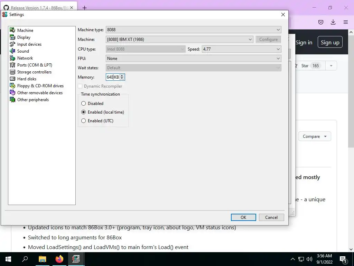Image resolution: width=354 pixels, height=266 pixels.
Task: Close the Settings dialog window
Action: click(283, 15)
